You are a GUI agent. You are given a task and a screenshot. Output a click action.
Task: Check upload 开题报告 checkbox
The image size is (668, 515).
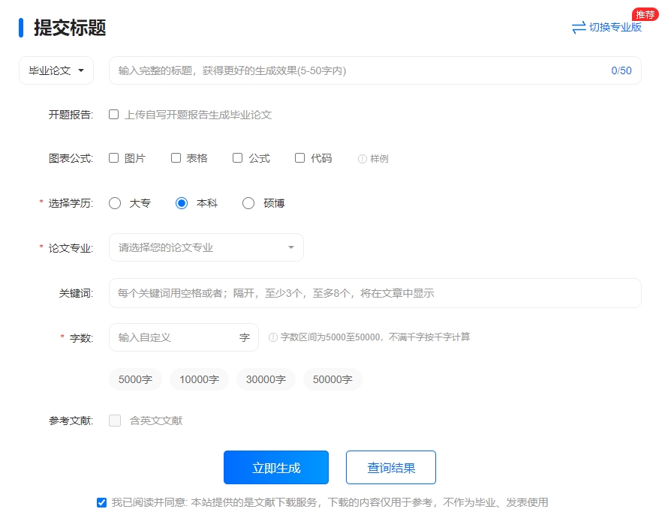(x=114, y=115)
